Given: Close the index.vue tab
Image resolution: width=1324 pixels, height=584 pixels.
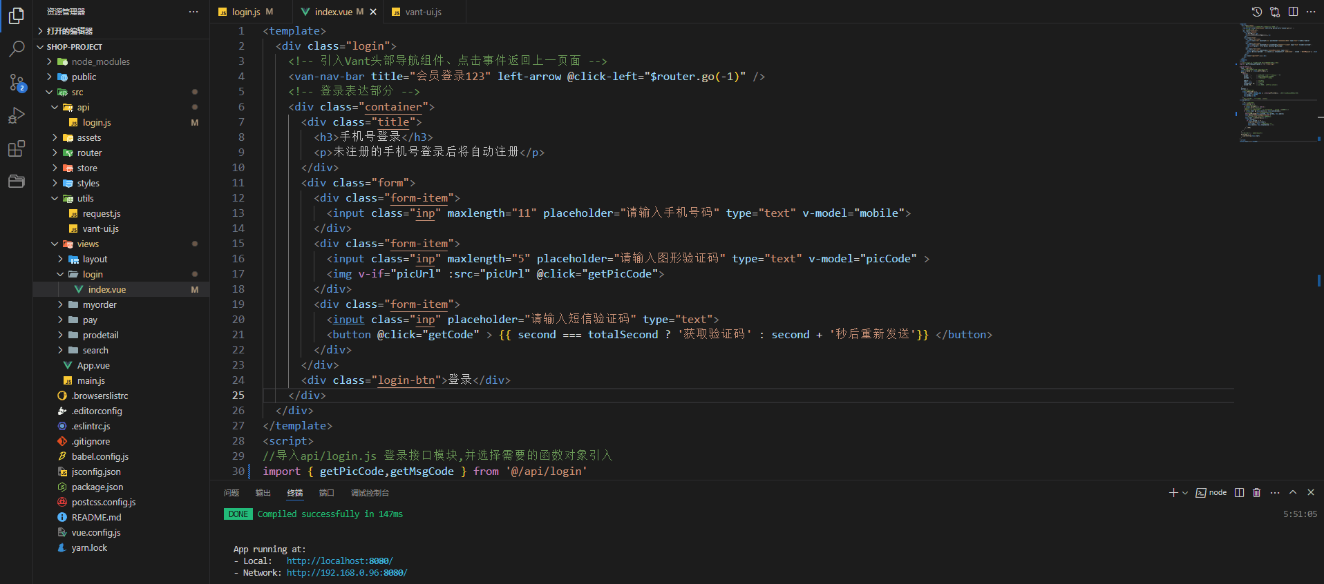Looking at the screenshot, I should tap(373, 12).
